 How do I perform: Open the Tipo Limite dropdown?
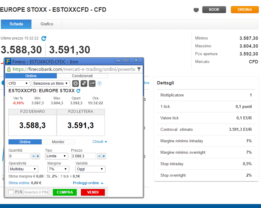[56, 156]
